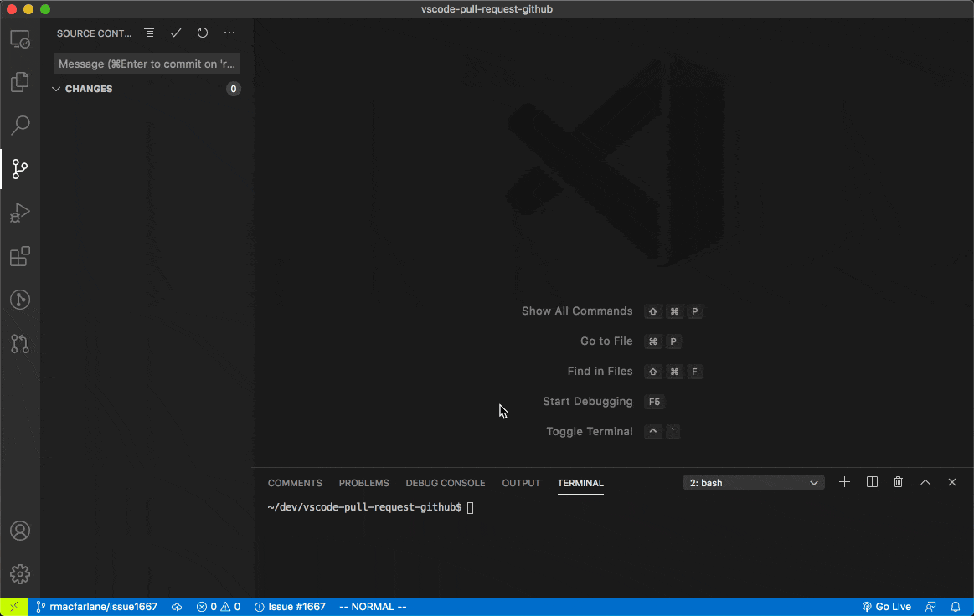Screen dimensions: 974x616
Task: Switch to the PROBLEMS tab
Action: coord(363,483)
